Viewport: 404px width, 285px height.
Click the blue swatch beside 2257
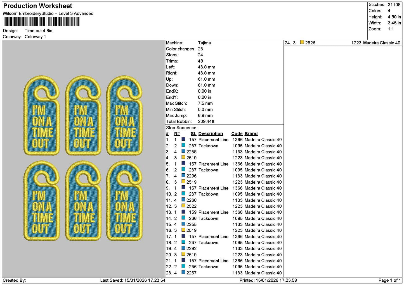coord(183,272)
